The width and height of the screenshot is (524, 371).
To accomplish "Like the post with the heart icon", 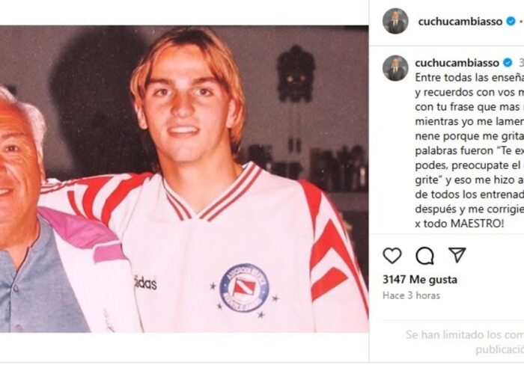I will [x=392, y=256].
